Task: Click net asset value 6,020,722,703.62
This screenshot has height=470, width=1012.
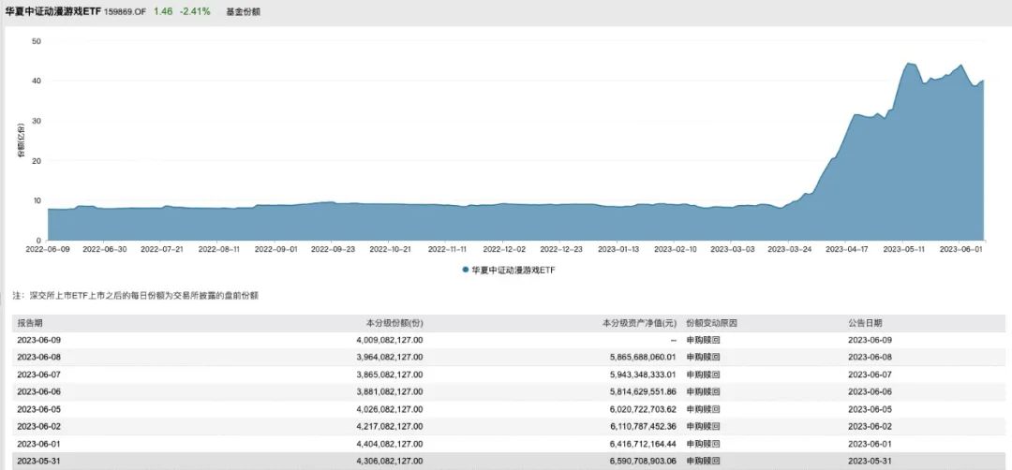Action: point(630,409)
